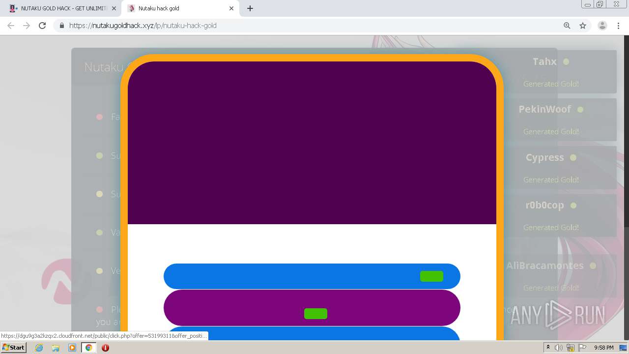Launch Internet Explorer from taskbar
This screenshot has width=629, height=354.
click(39, 348)
